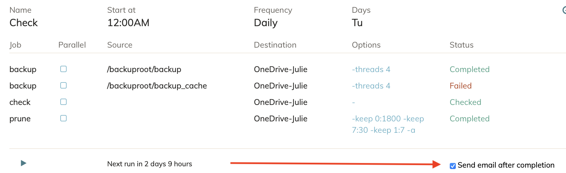
Task: Edit -threads 4 options of first backup
Action: tap(371, 69)
